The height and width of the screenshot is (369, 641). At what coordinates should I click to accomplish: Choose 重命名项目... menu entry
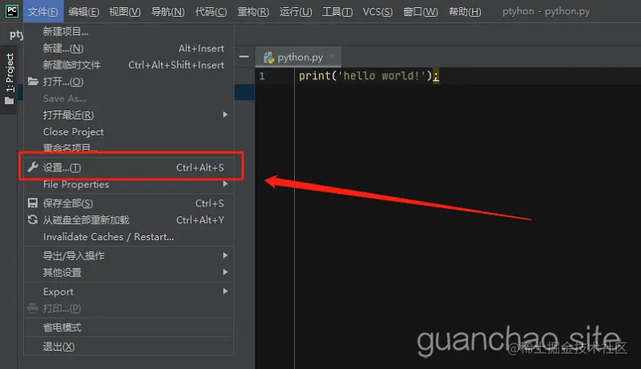pyautogui.click(x=129, y=147)
